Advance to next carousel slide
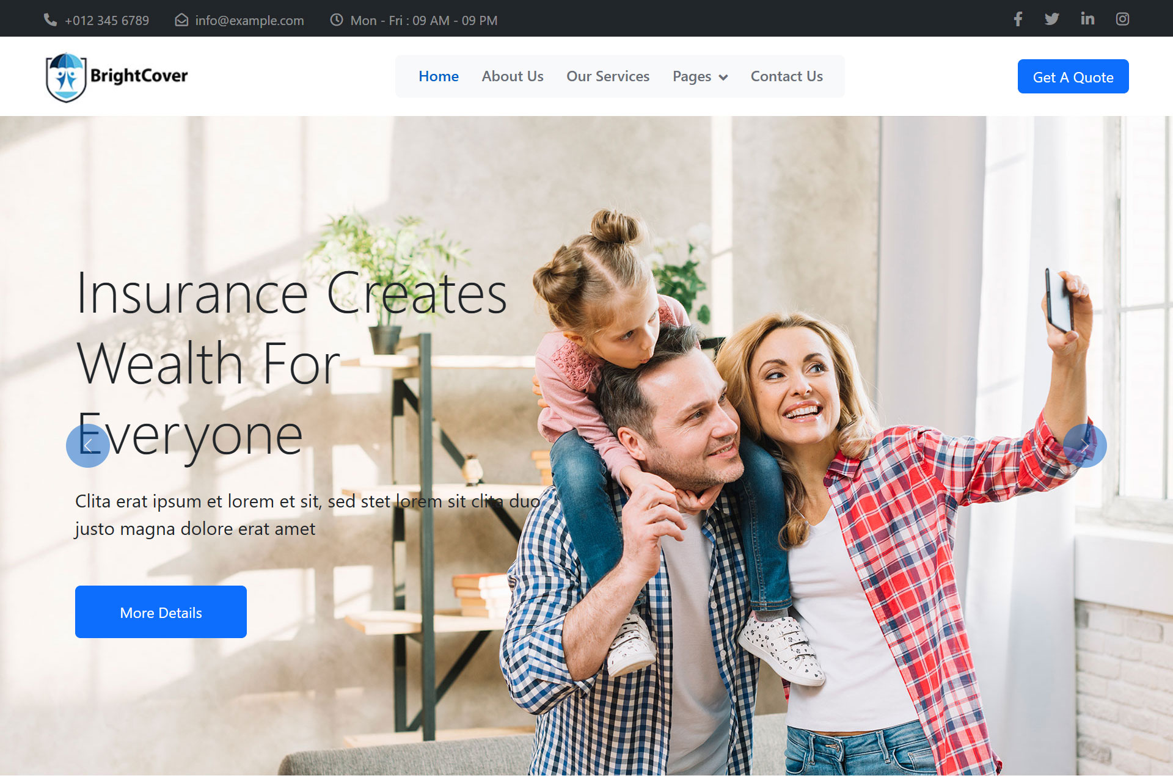 coord(1084,446)
